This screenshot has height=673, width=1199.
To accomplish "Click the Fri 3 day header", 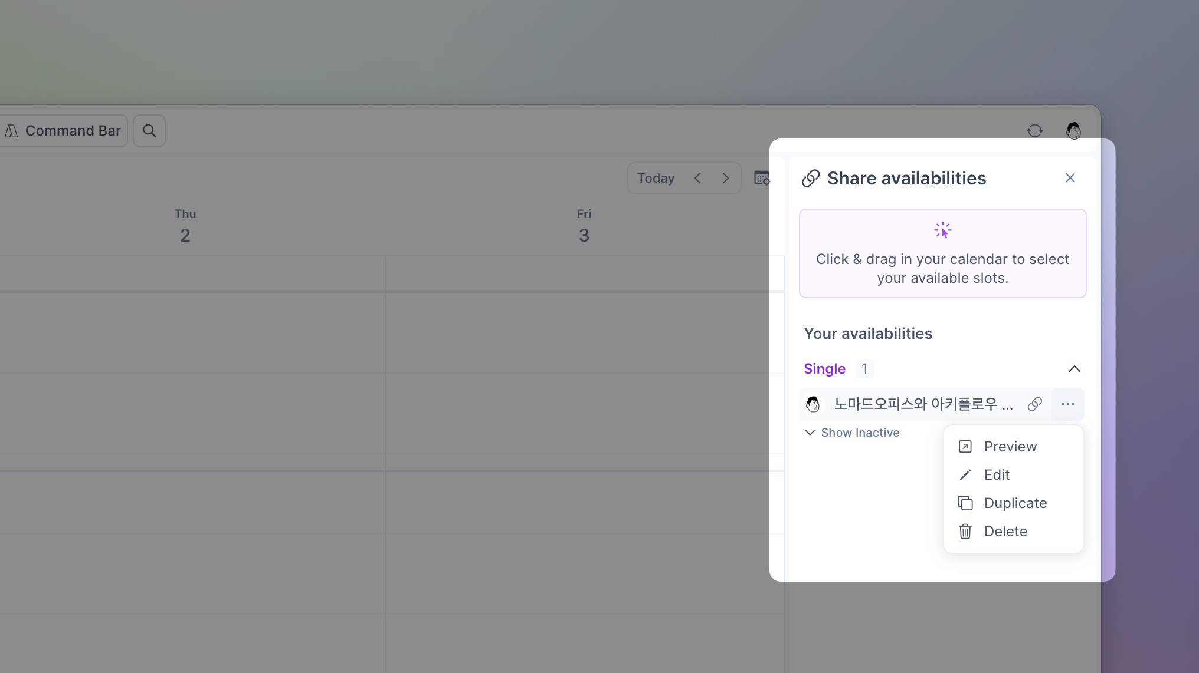I will [x=584, y=226].
